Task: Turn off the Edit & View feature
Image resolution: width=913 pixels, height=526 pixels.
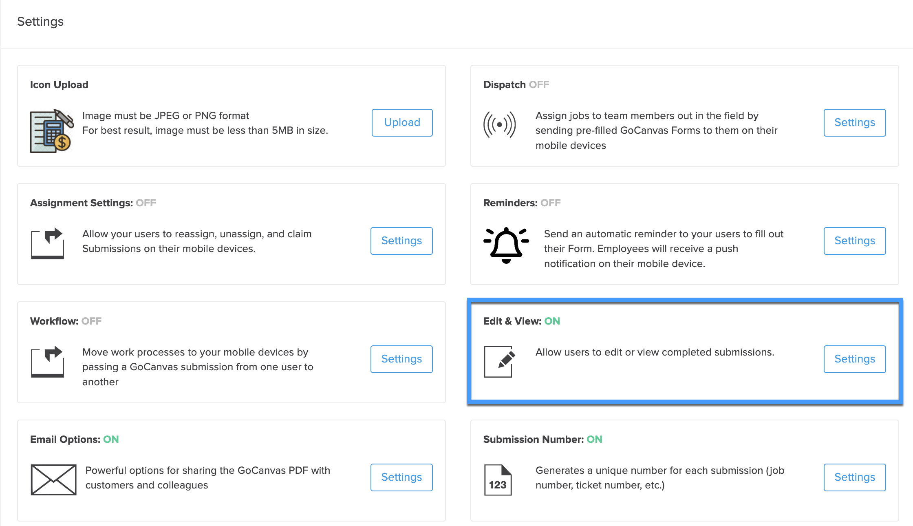Action: (x=552, y=321)
